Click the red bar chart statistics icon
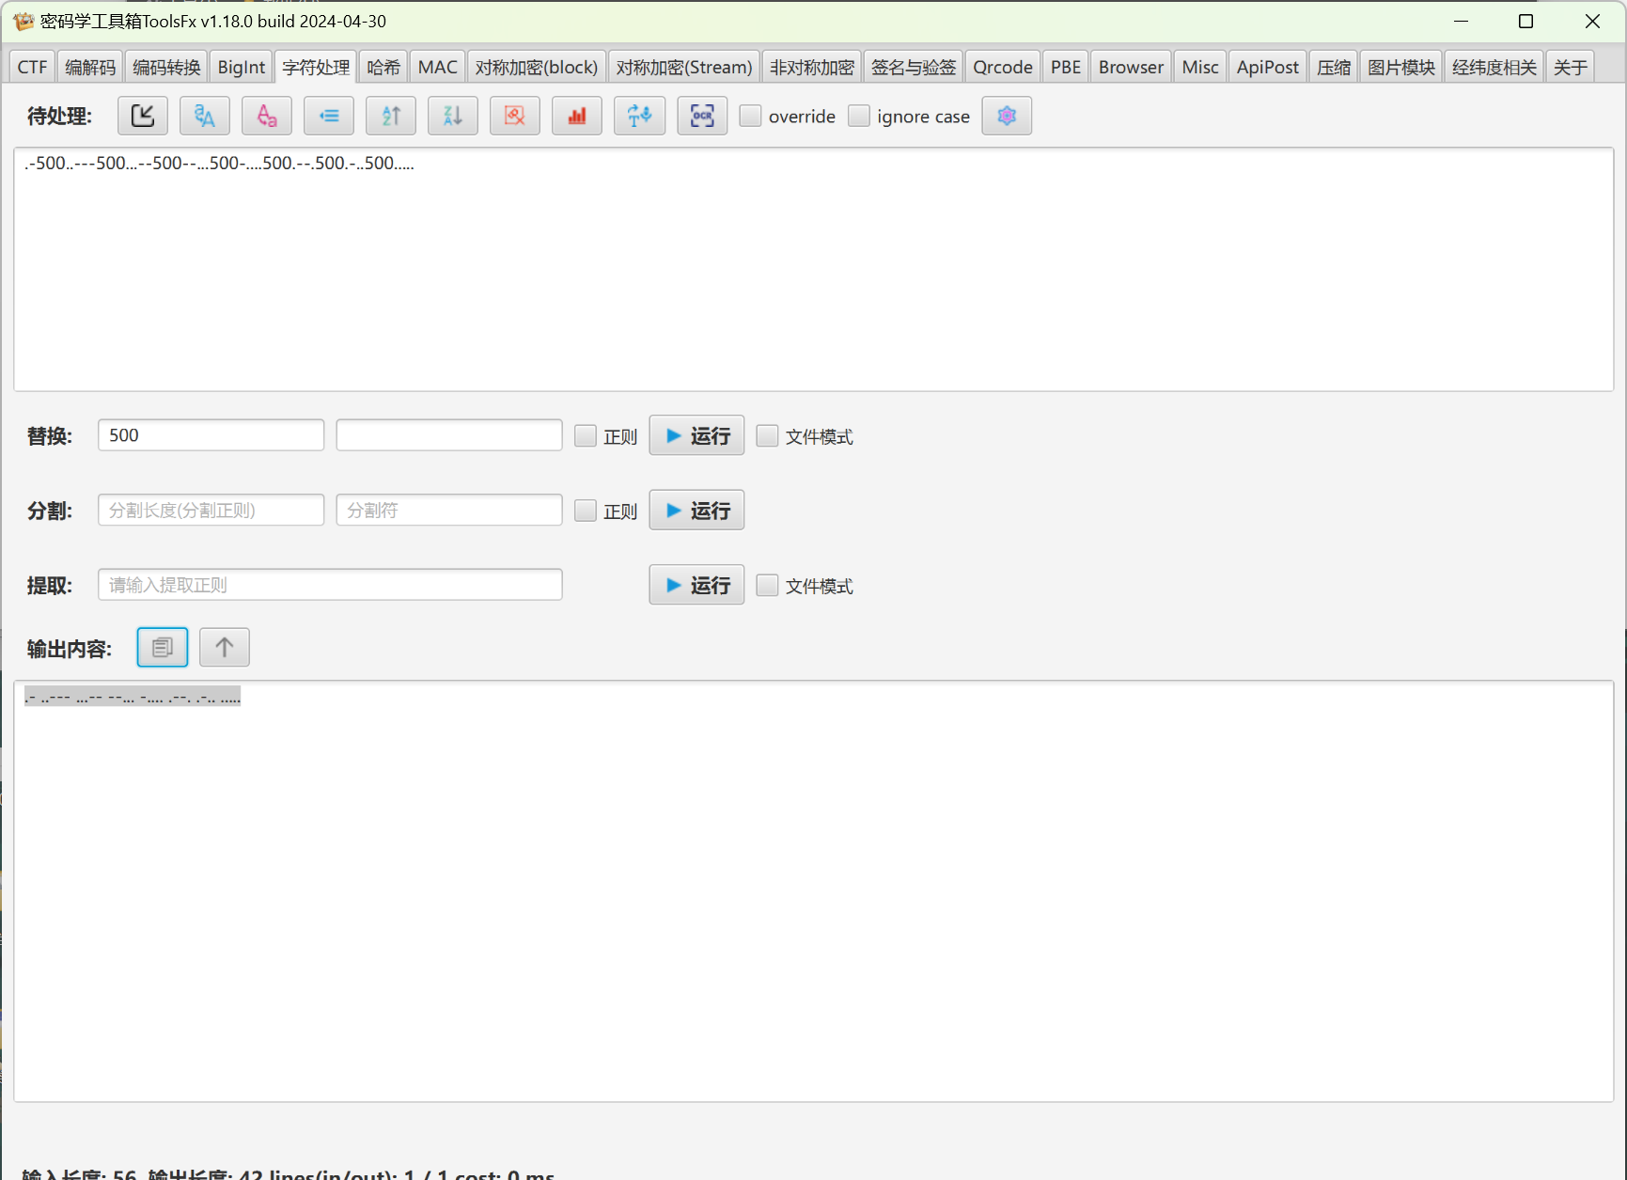 (577, 116)
